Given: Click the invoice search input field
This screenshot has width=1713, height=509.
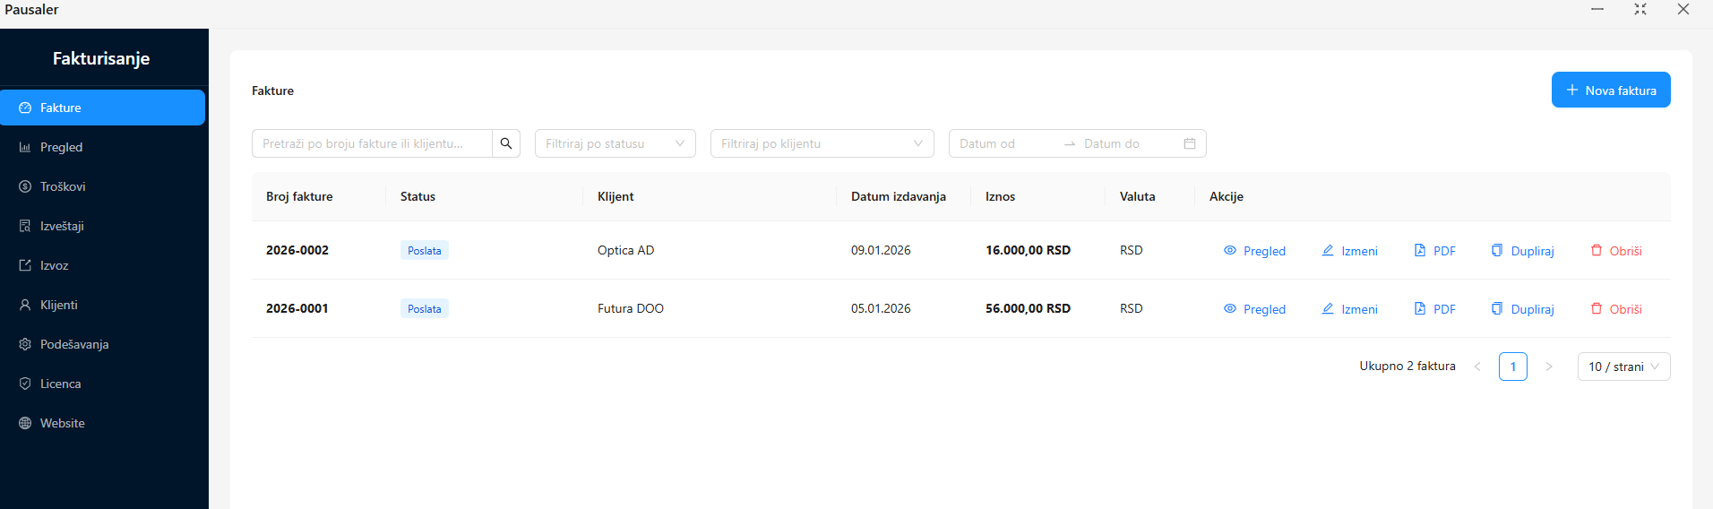Looking at the screenshot, I should 372,143.
